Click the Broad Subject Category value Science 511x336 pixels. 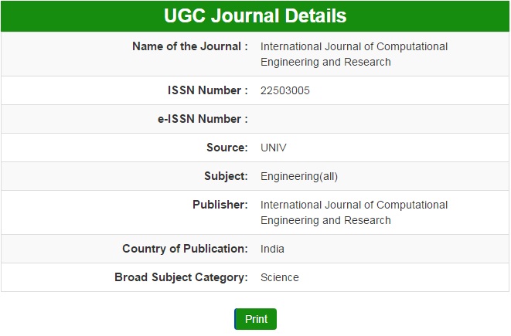pyautogui.click(x=279, y=277)
